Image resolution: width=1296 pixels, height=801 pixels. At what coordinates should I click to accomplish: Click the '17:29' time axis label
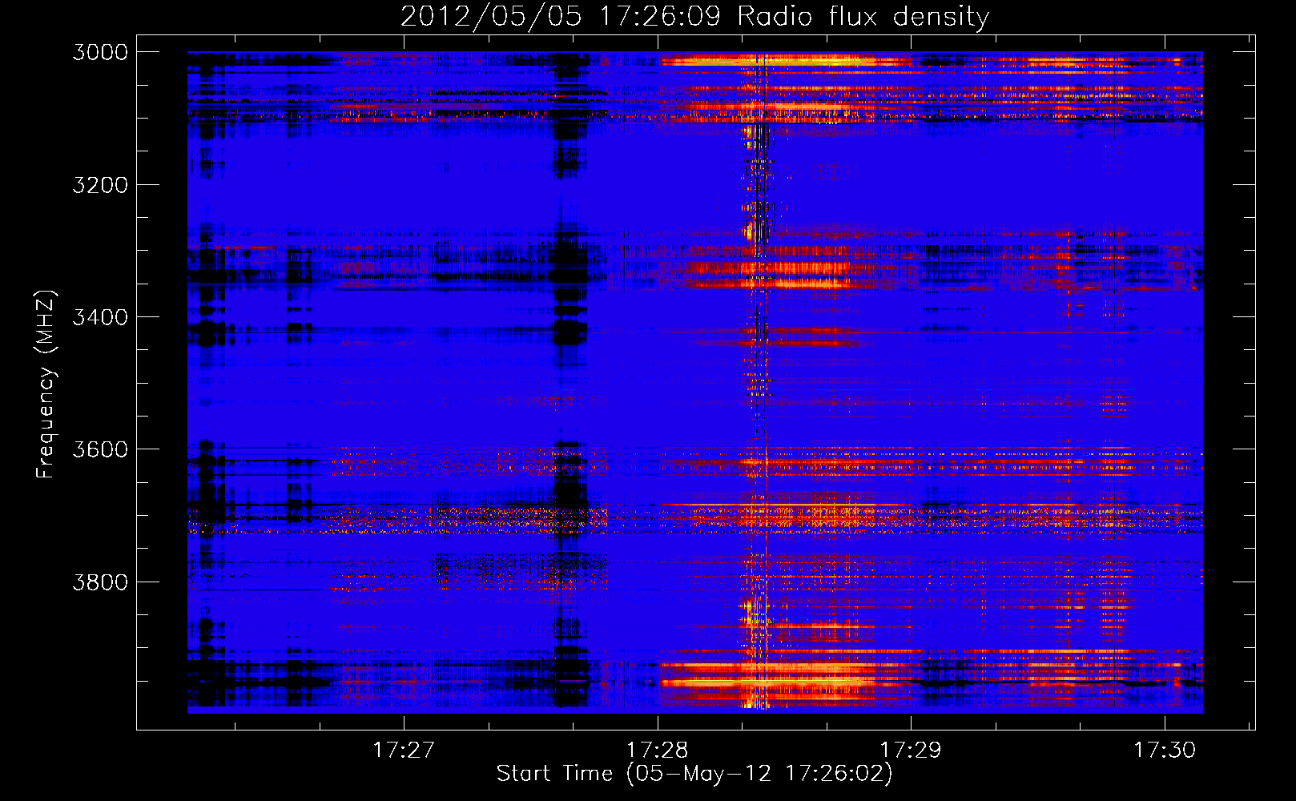coord(911,750)
